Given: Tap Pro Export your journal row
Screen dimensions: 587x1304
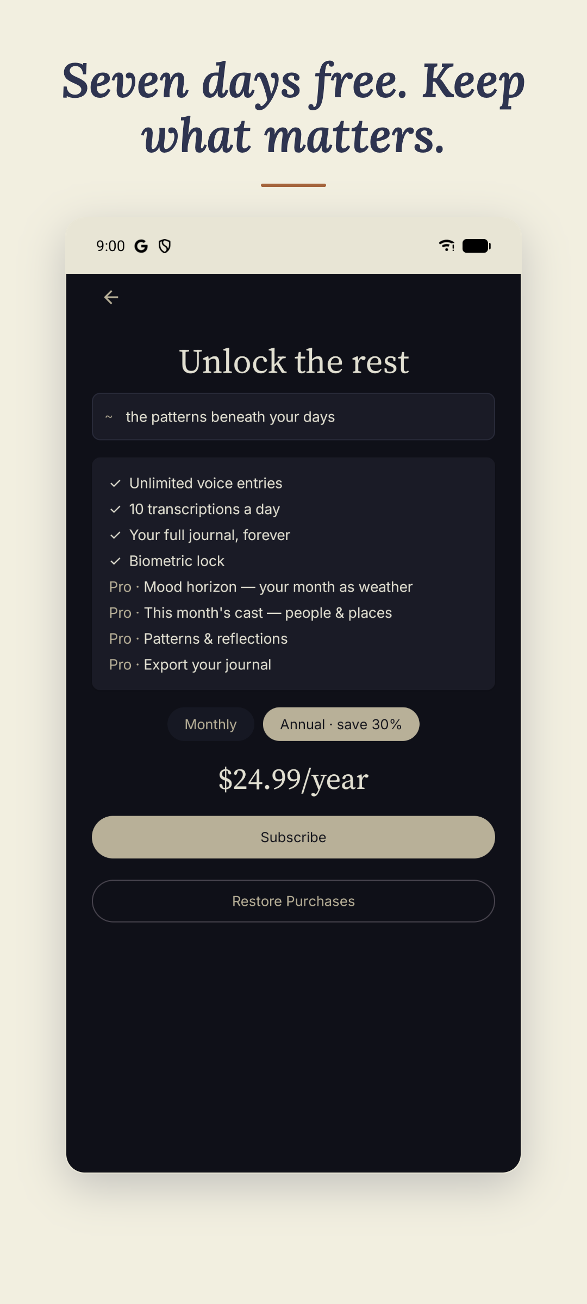Looking at the screenshot, I should (190, 664).
